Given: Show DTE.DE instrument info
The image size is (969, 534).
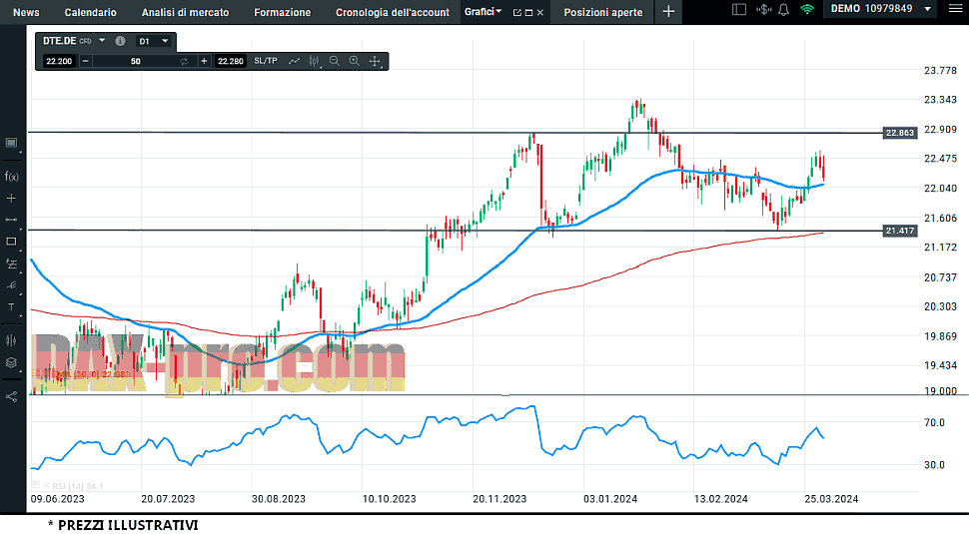Looking at the screenshot, I should click(121, 41).
